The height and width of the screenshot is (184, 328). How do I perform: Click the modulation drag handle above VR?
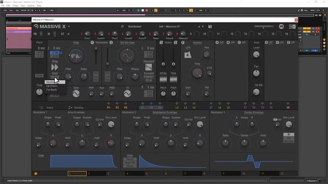coord(288,103)
